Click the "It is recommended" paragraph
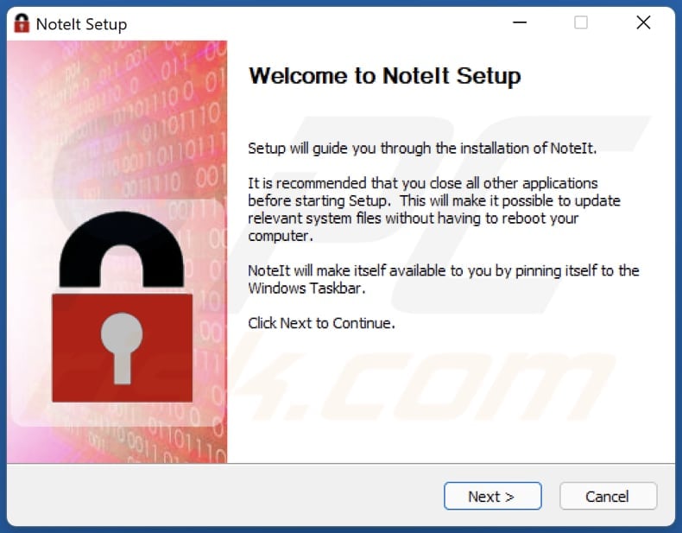 pyautogui.click(x=433, y=209)
